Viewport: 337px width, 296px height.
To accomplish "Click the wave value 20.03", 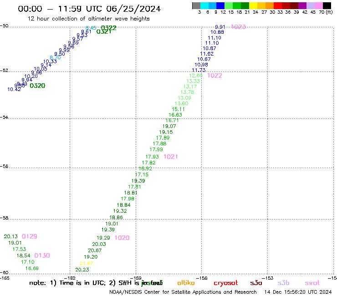I will click(99, 244).
